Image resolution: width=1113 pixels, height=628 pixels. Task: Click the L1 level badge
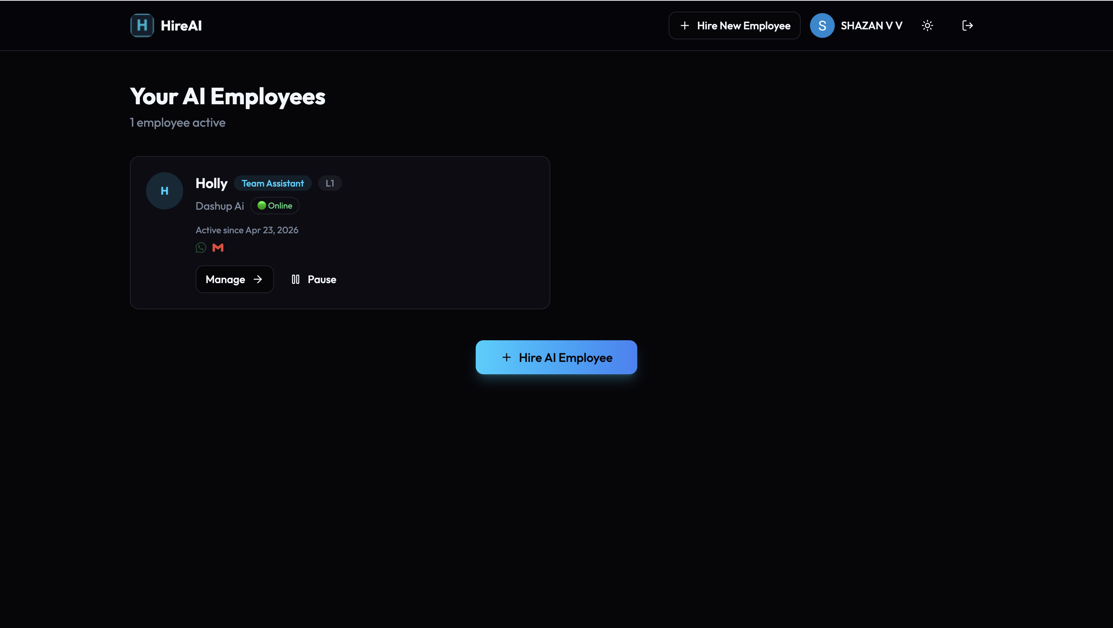coord(330,183)
